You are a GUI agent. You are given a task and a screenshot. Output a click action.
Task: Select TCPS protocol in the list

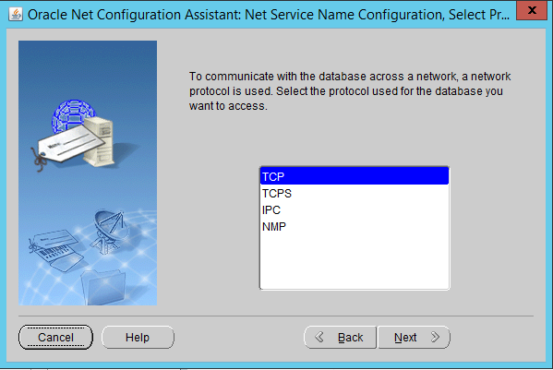[355, 193]
